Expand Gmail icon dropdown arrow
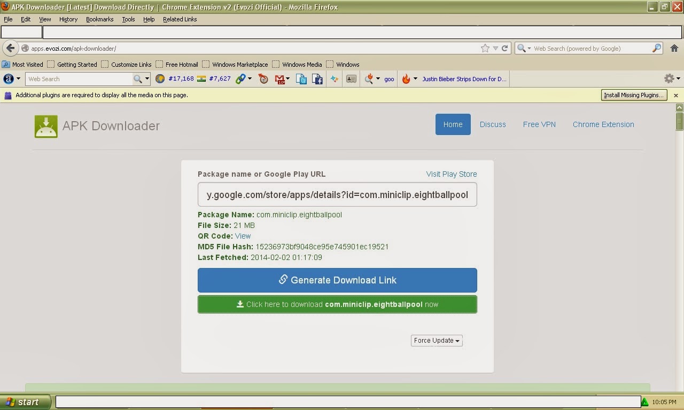 (x=288, y=78)
